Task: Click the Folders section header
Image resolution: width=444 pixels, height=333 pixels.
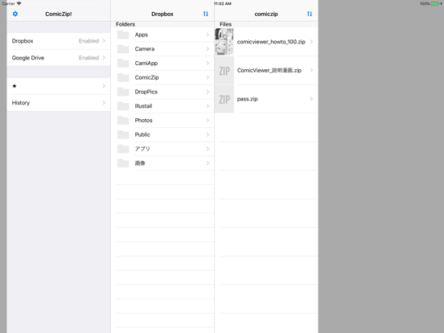Action: click(125, 24)
